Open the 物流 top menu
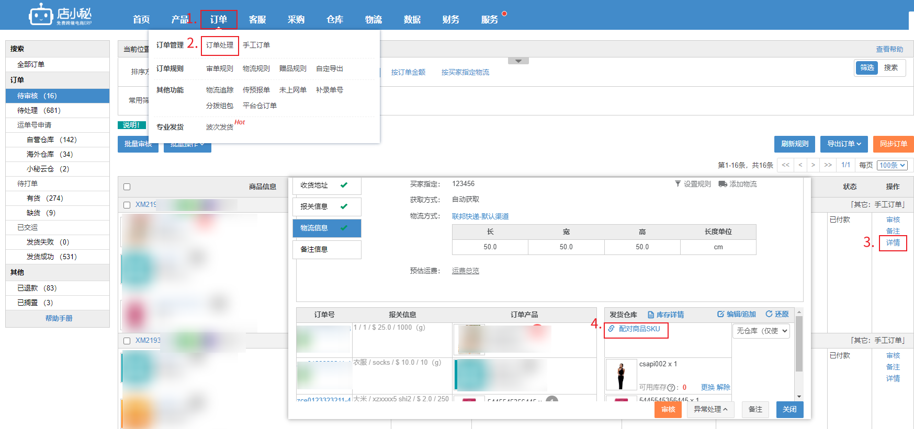This screenshot has width=914, height=429. tap(374, 20)
